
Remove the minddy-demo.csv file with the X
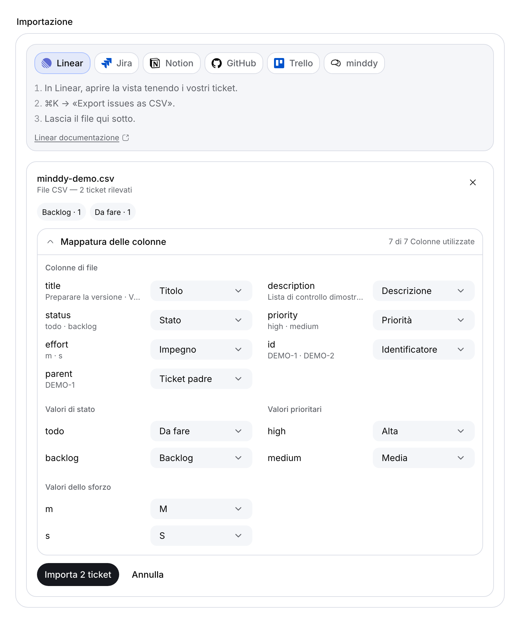click(x=473, y=182)
